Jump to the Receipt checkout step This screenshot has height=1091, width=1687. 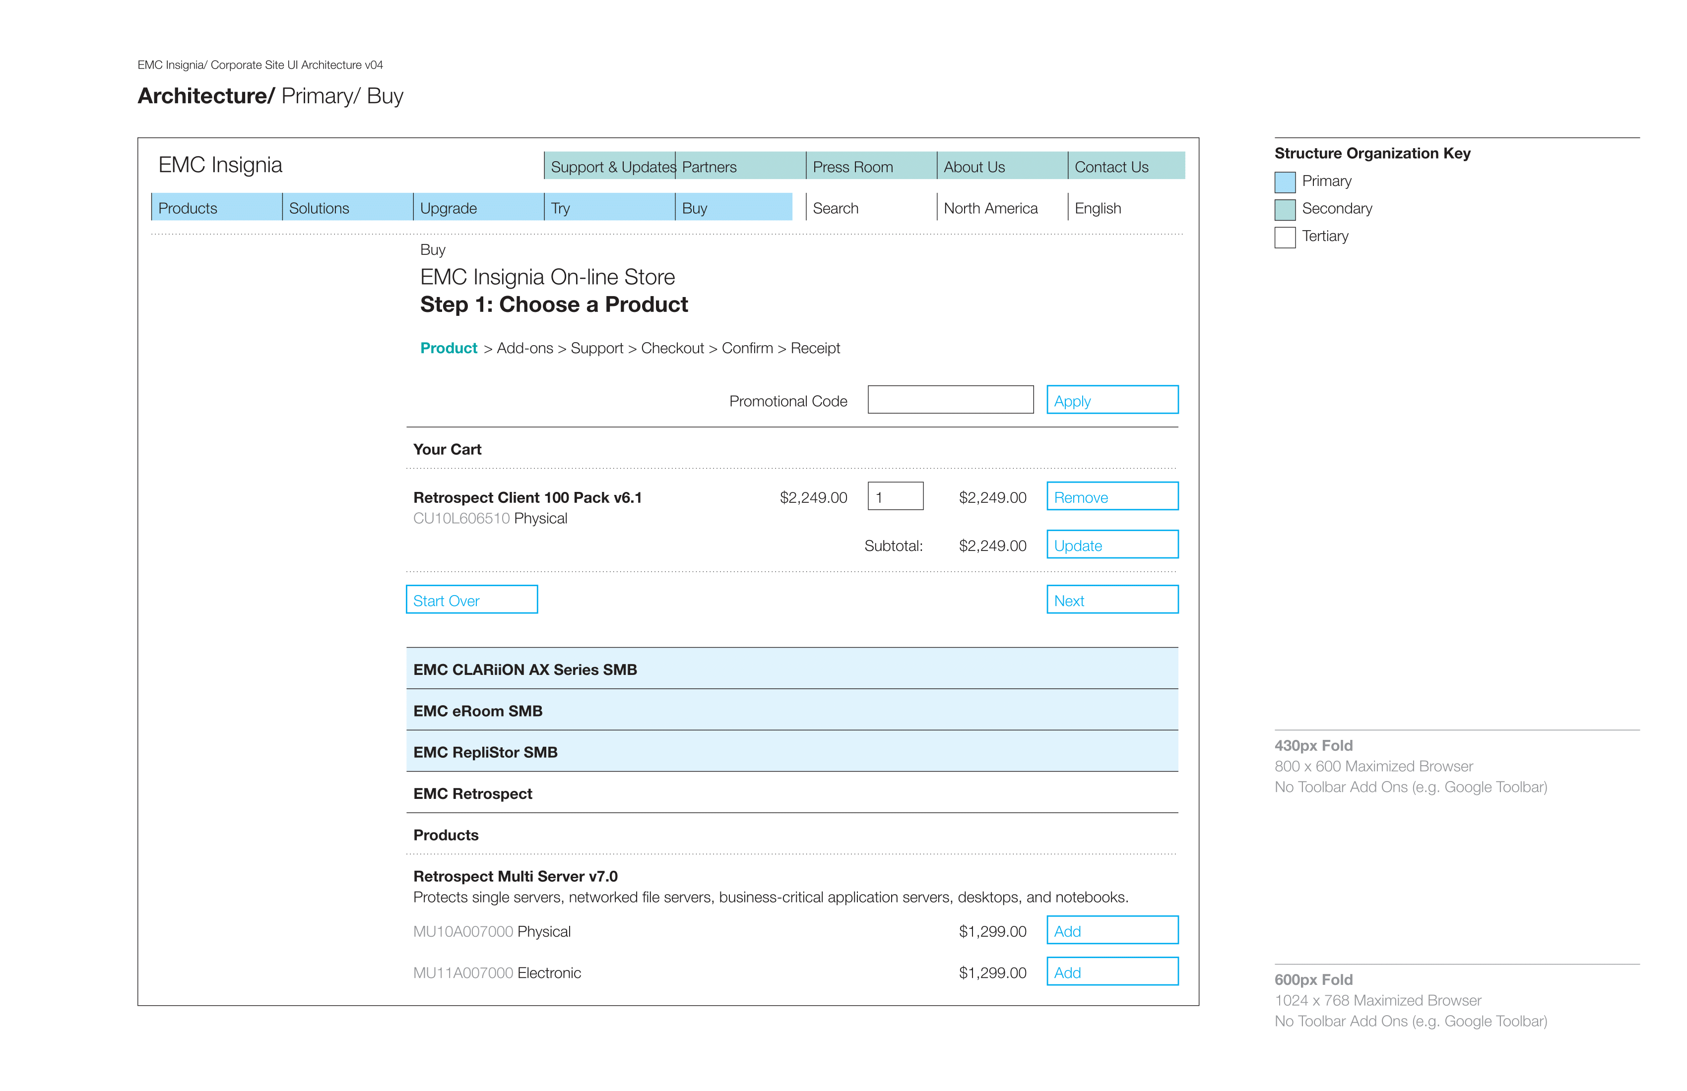coord(815,349)
